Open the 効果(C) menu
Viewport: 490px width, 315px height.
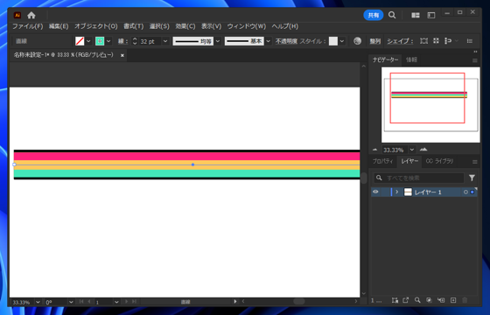pyautogui.click(x=185, y=26)
